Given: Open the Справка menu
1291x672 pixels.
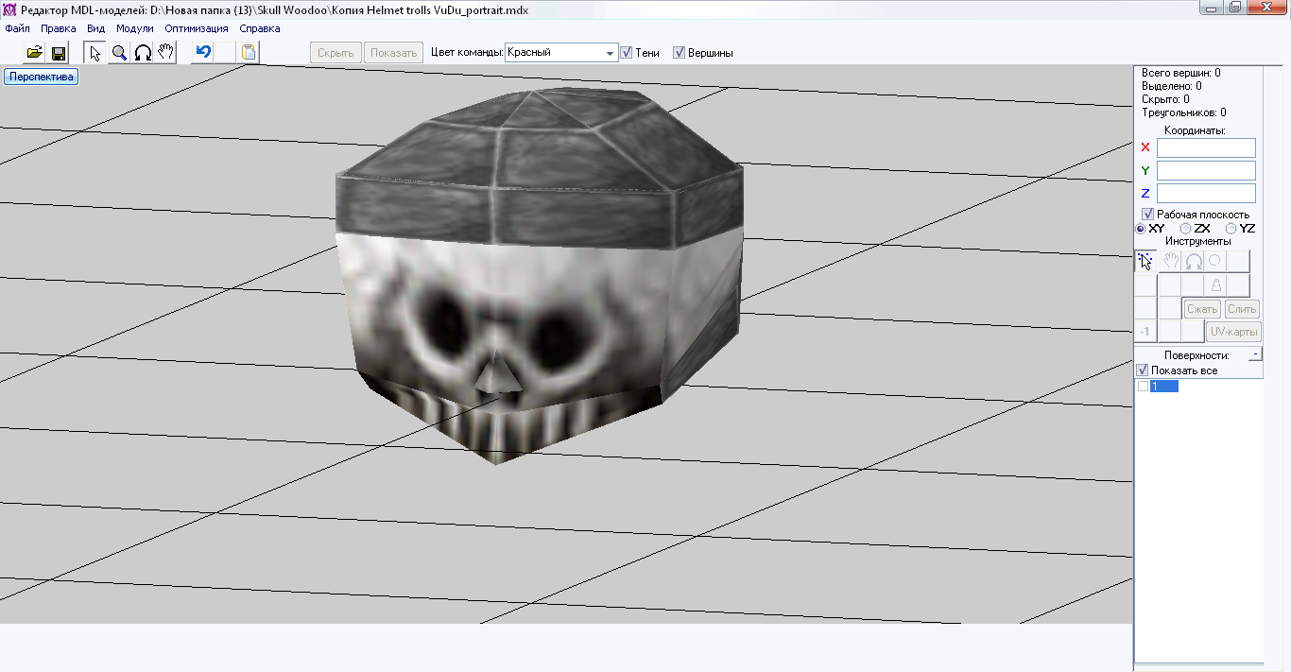Looking at the screenshot, I should [x=260, y=28].
